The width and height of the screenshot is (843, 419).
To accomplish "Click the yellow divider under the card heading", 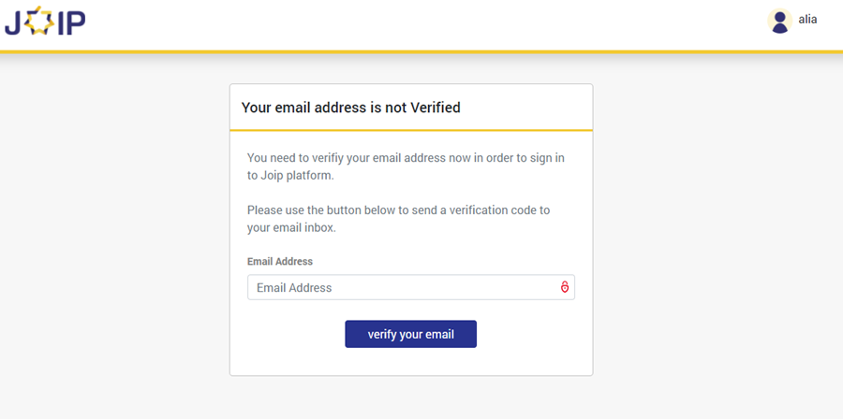I will 411,130.
